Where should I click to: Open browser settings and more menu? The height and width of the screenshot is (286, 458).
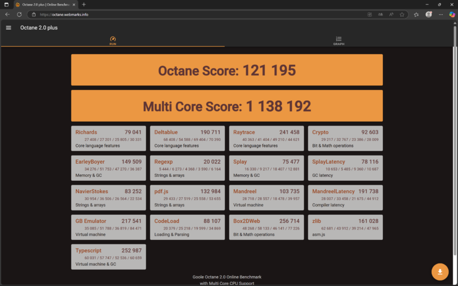(x=441, y=14)
